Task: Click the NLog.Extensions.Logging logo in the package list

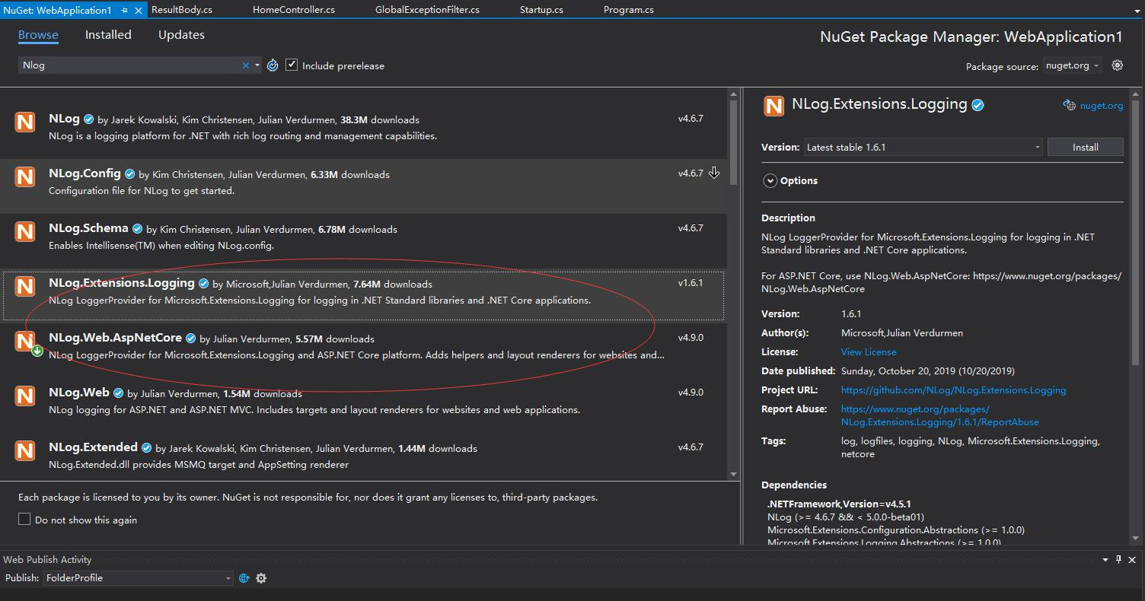Action: pos(25,286)
